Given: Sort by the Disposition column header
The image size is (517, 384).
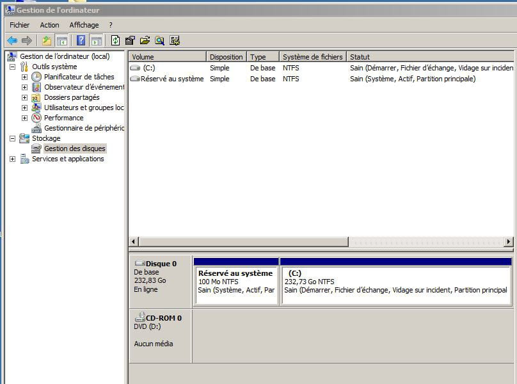Looking at the screenshot, I should 227,57.
